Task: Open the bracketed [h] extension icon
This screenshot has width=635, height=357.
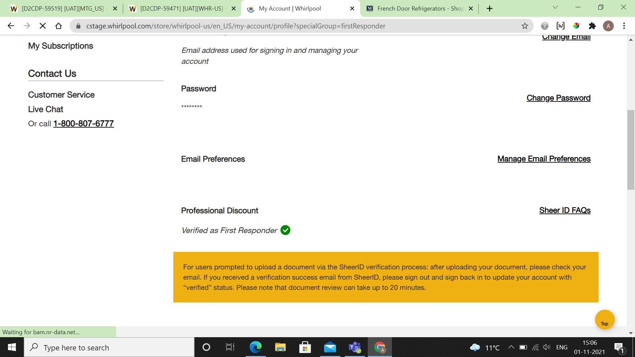Action: [x=561, y=26]
